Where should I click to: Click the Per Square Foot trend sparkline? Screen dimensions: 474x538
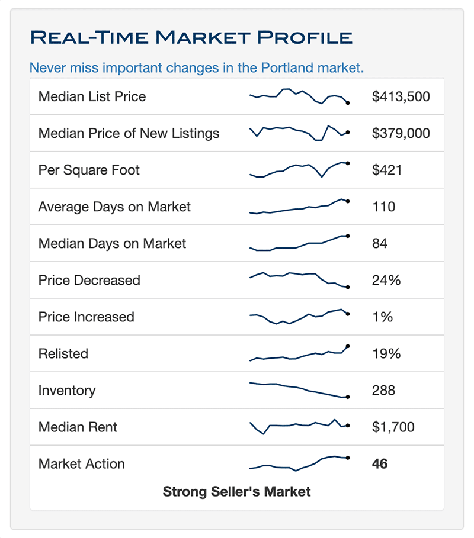(x=299, y=170)
